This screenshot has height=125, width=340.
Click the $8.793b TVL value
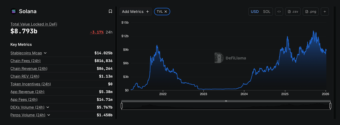[x=24, y=31]
